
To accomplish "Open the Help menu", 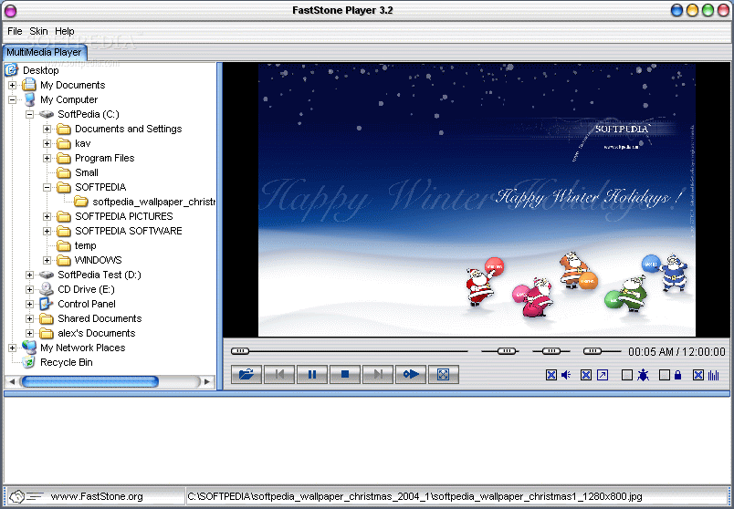I will [65, 31].
